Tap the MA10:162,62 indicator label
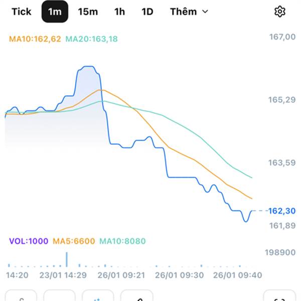301x301 pixels. tap(36, 38)
